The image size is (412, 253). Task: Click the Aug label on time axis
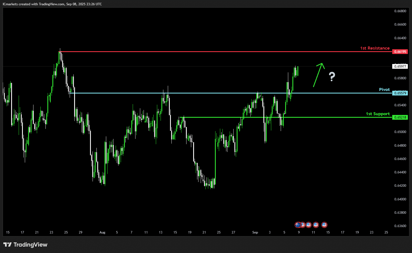click(102, 232)
